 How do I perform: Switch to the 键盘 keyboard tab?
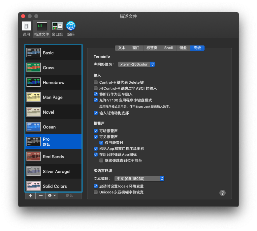point(183,48)
